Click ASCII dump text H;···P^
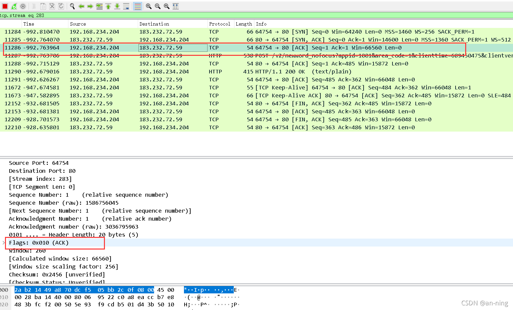The height and width of the screenshot is (310, 513). 195,304
